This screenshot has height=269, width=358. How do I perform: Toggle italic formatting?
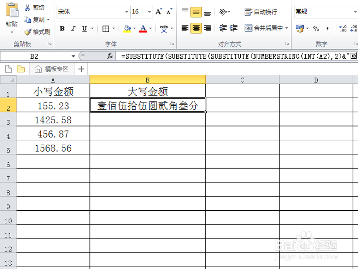click(x=73, y=29)
